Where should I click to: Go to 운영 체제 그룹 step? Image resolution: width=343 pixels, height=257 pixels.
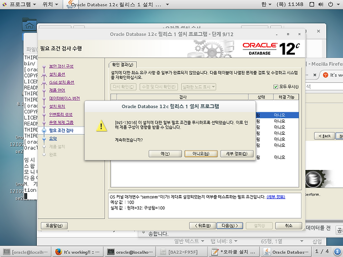tap(61, 122)
